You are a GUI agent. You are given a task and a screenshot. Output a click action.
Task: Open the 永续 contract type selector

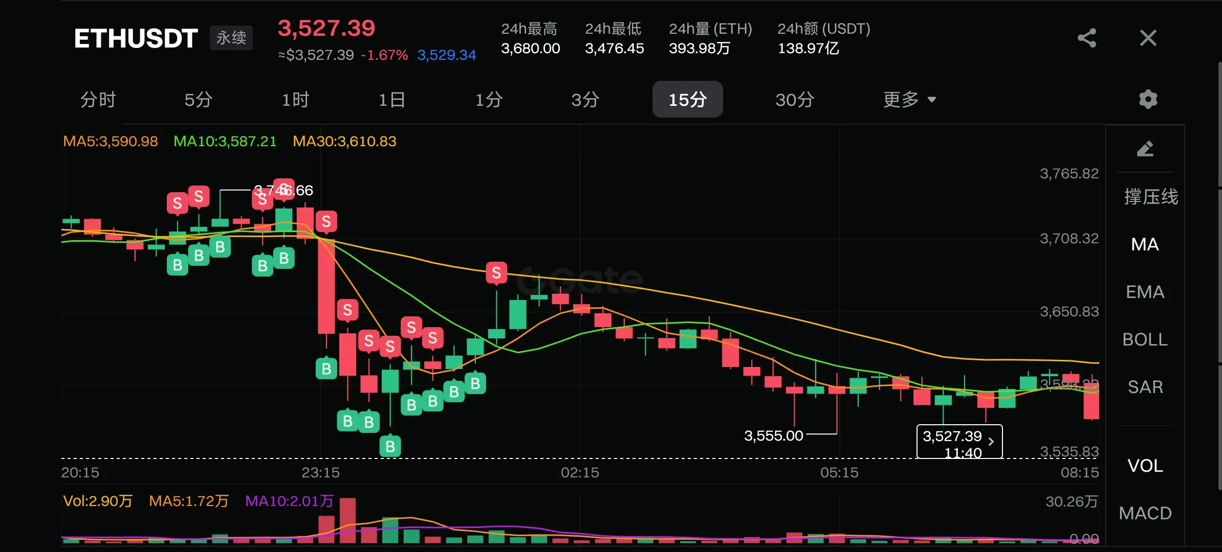(231, 38)
